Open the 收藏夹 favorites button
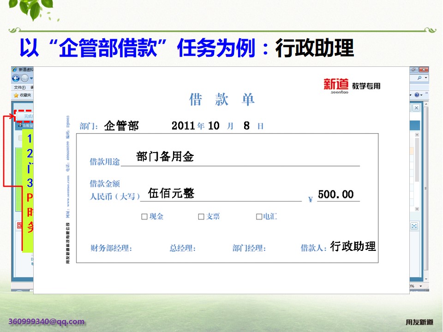Screen dimensions: 443x332 (x=23, y=95)
